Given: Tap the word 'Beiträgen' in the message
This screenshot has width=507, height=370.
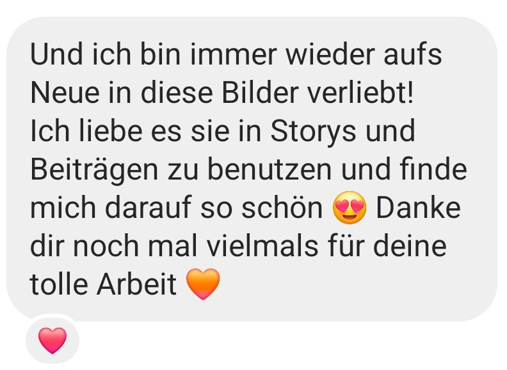Looking at the screenshot, I should coord(94,169).
